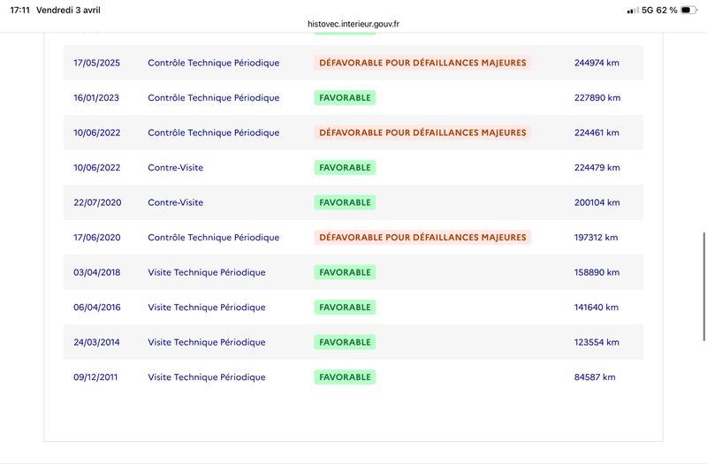707x464 pixels.
Task: Tap the histovec.interieur.gouv.fr address bar
Action: [x=353, y=25]
